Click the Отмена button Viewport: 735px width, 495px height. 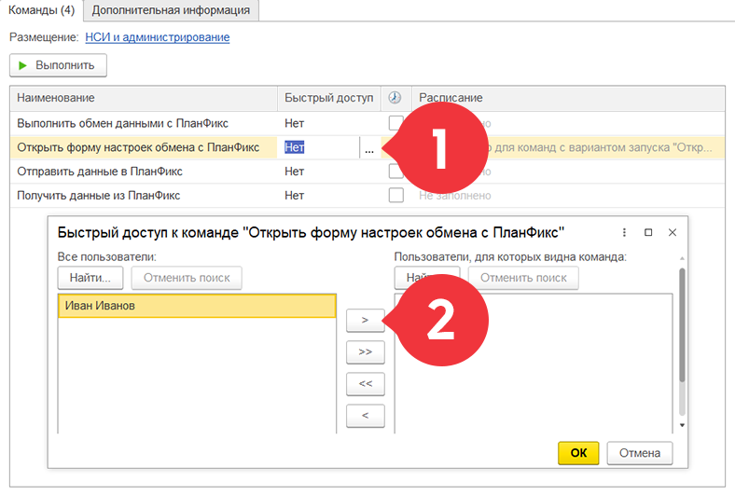pos(639,453)
